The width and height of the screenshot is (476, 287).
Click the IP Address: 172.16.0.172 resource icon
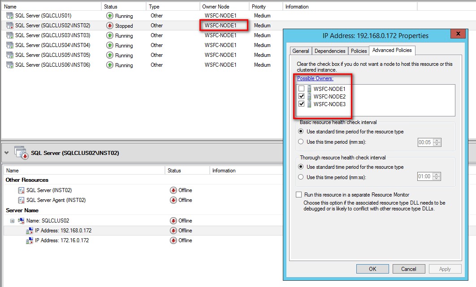point(30,240)
